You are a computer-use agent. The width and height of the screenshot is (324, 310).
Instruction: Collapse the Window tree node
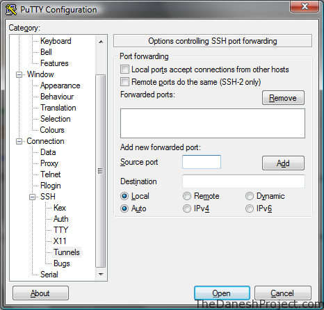[x=19, y=74]
